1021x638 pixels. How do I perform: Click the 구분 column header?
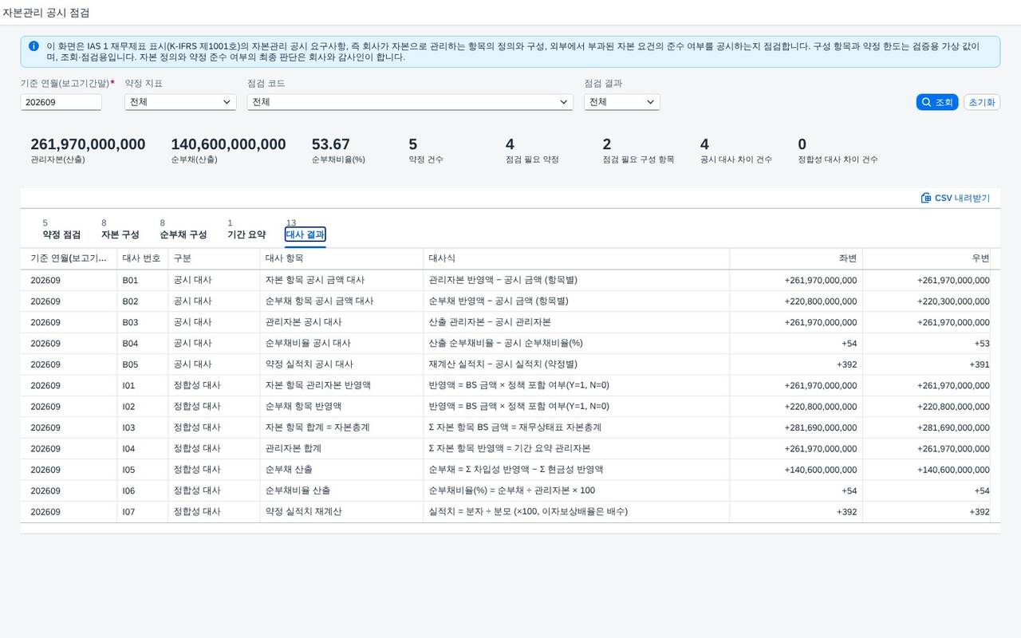click(x=214, y=258)
